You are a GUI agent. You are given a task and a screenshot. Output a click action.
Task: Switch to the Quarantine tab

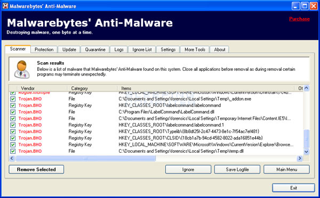tap(95, 49)
